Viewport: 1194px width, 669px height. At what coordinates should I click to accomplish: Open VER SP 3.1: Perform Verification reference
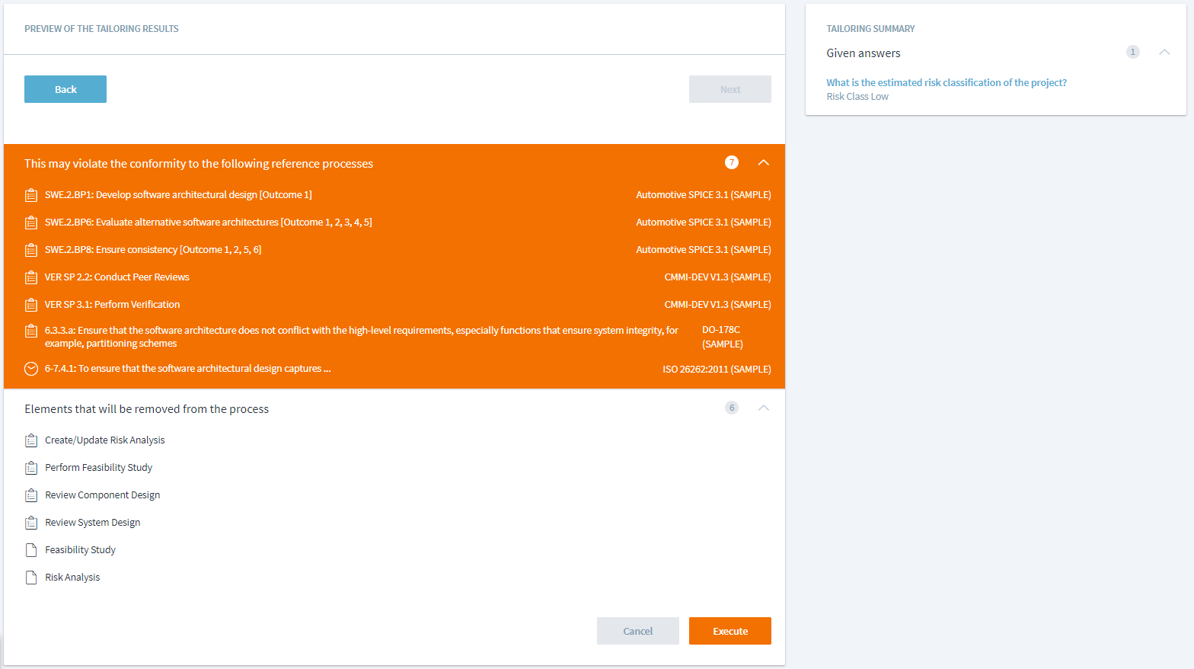click(x=112, y=305)
